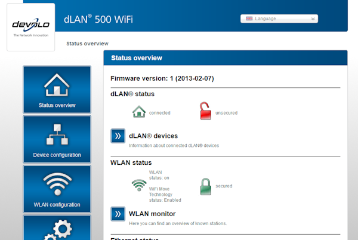Click the gear settings tile in sidebar
Screen dimensions: 358x240
coord(57,228)
